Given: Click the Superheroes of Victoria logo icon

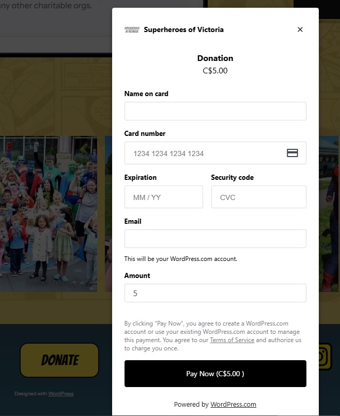Looking at the screenshot, I should click(132, 29).
